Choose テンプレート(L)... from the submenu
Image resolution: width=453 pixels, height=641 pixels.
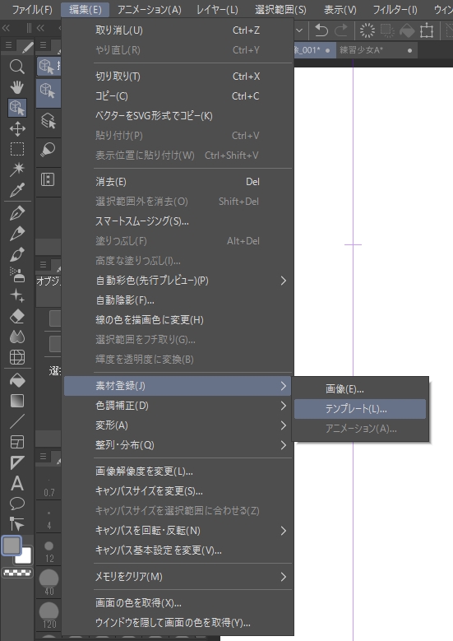(x=360, y=409)
